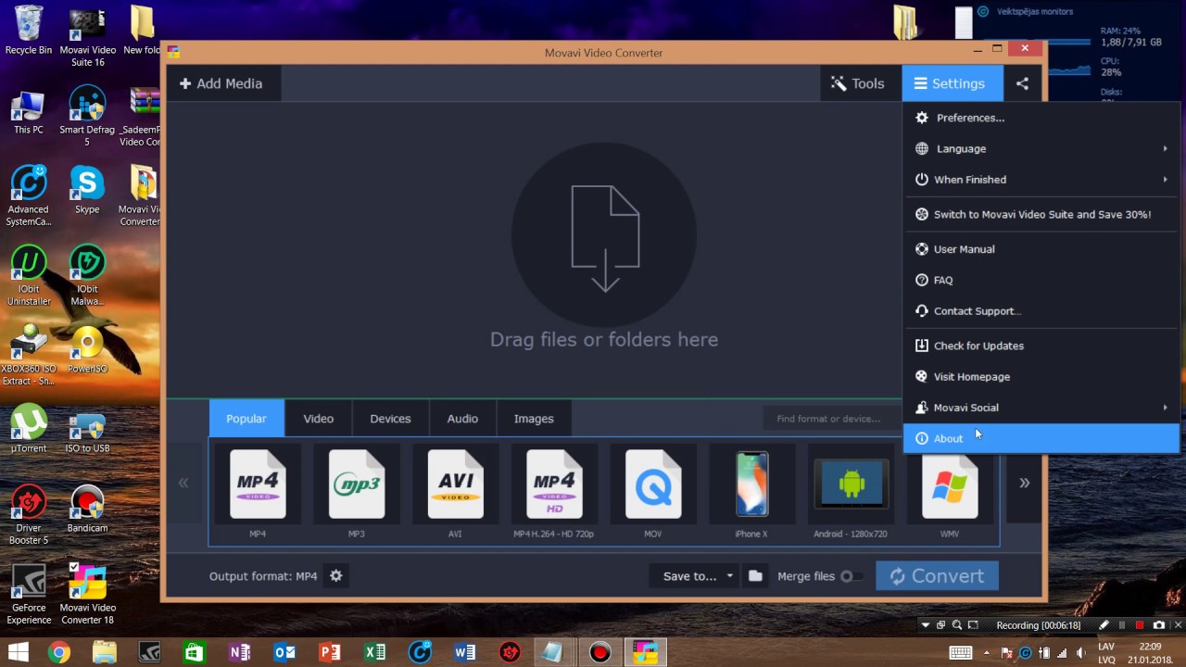Image resolution: width=1186 pixels, height=667 pixels.
Task: Expand the When Finished submenu
Action: click(x=1041, y=180)
